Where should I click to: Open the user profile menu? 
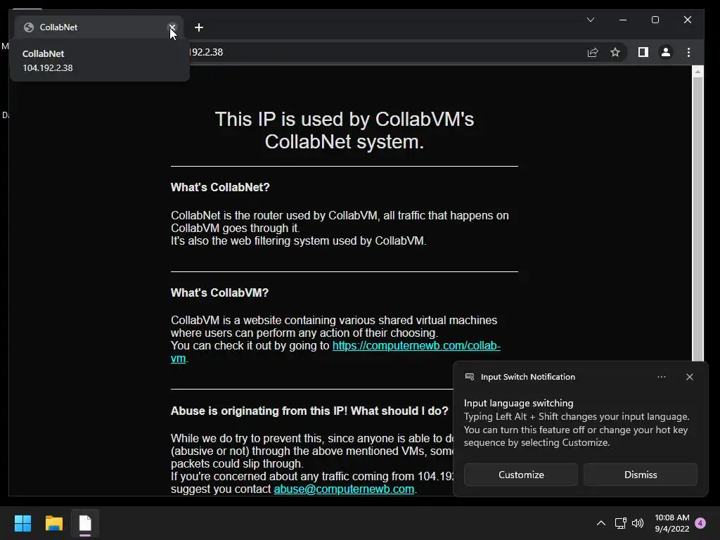pos(666,52)
